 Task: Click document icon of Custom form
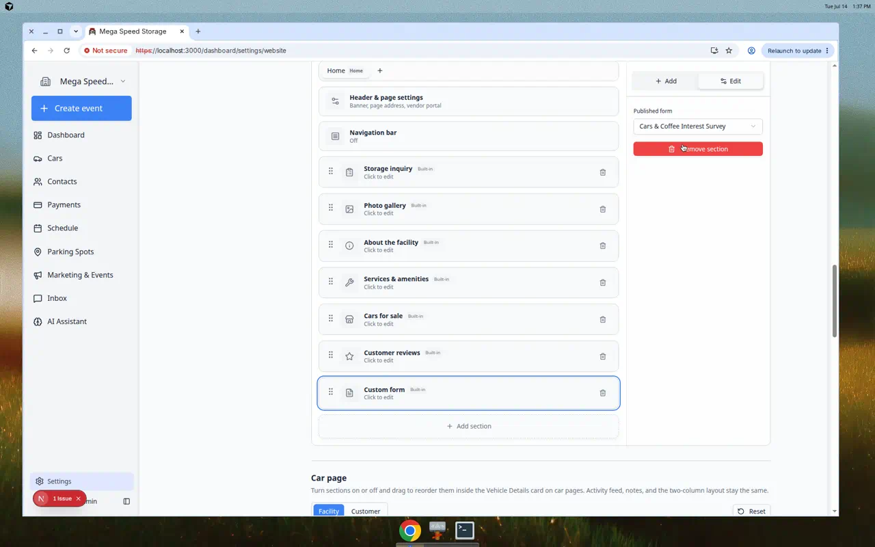tap(349, 393)
